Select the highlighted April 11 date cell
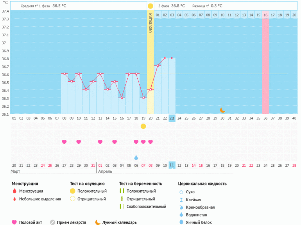 (x=172, y=165)
